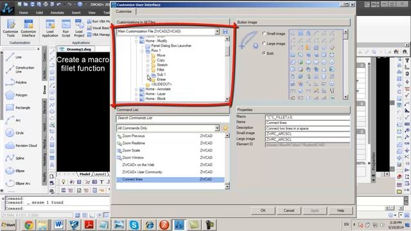Select Large image radio button

tap(264, 44)
